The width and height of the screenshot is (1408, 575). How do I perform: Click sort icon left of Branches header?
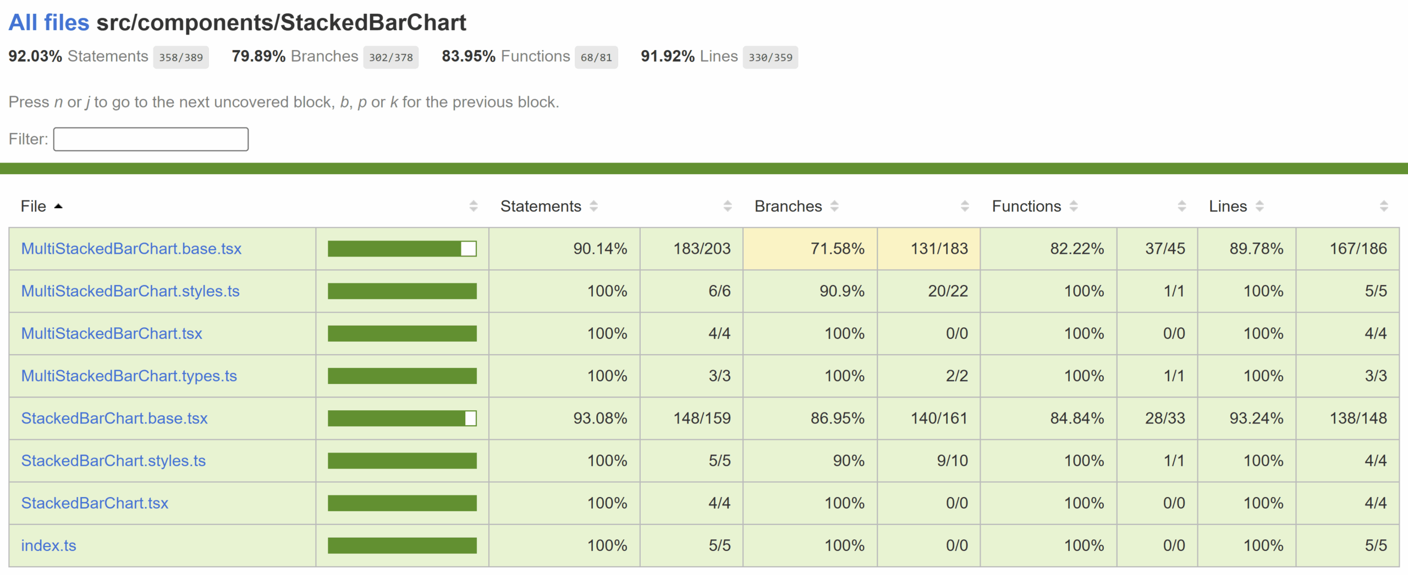tap(728, 206)
